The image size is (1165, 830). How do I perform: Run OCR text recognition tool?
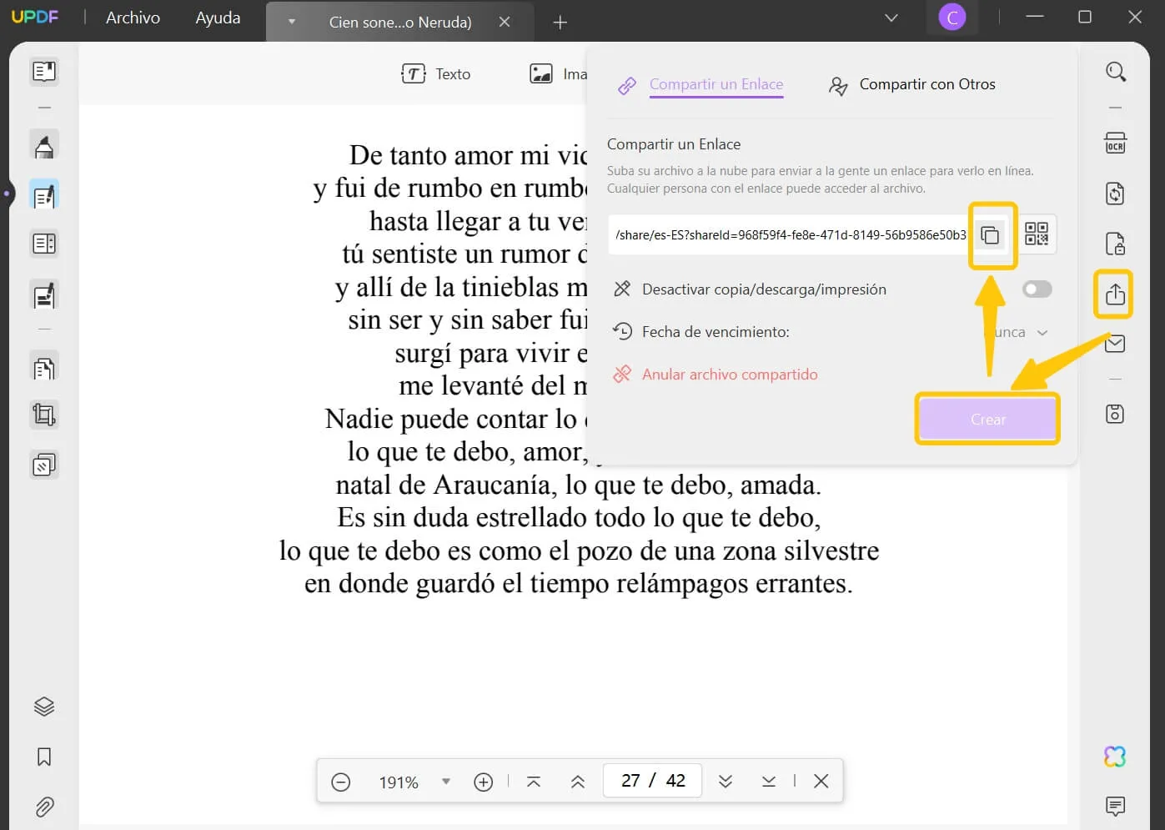pos(1116,143)
